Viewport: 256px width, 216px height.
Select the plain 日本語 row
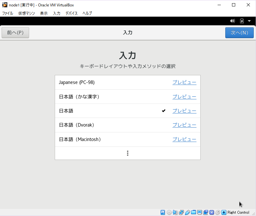(128, 111)
